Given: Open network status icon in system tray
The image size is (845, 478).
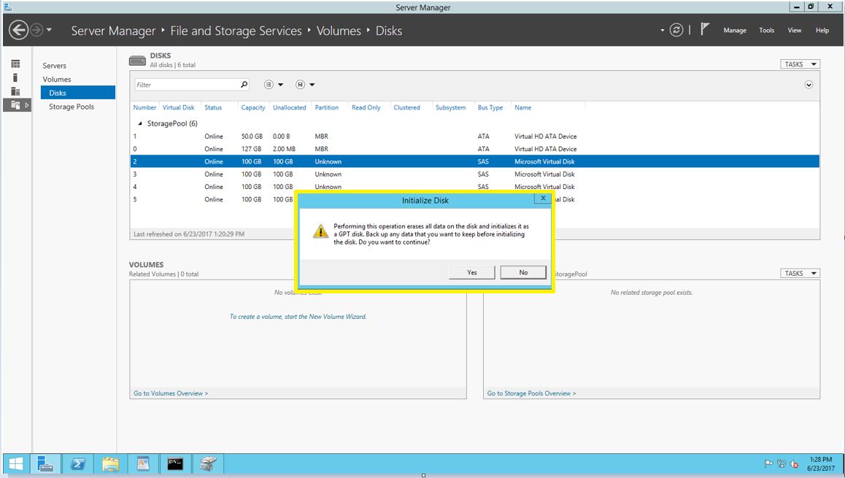Looking at the screenshot, I should click(x=782, y=464).
